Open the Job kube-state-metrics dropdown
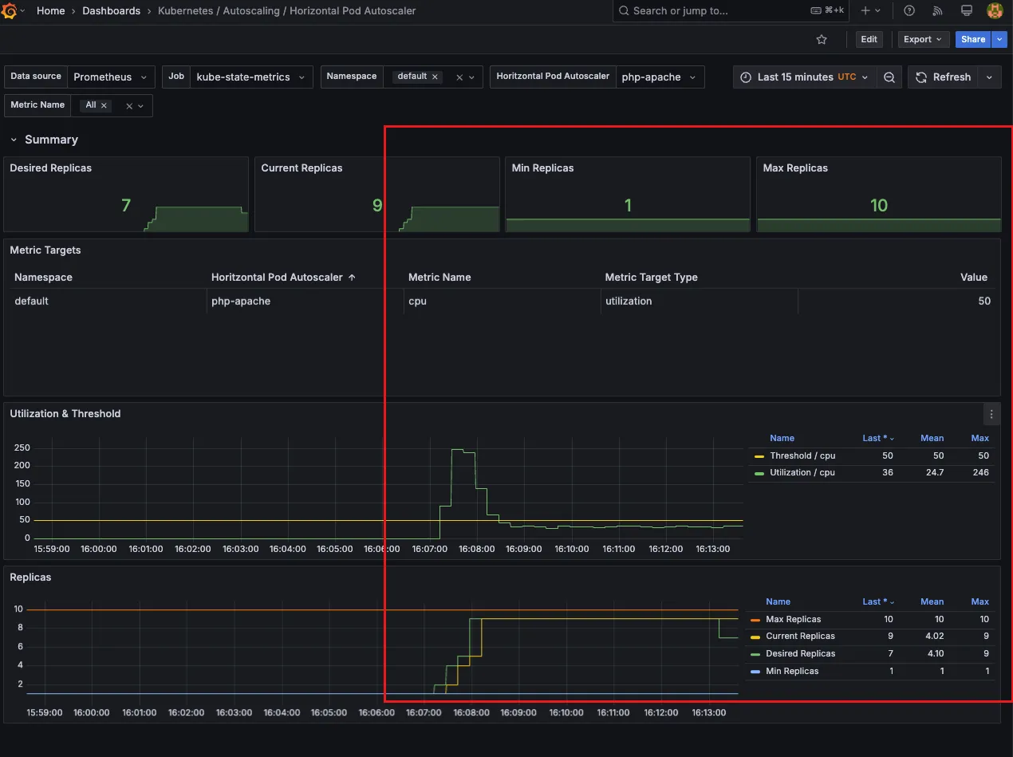The height and width of the screenshot is (757, 1013). 252,77
